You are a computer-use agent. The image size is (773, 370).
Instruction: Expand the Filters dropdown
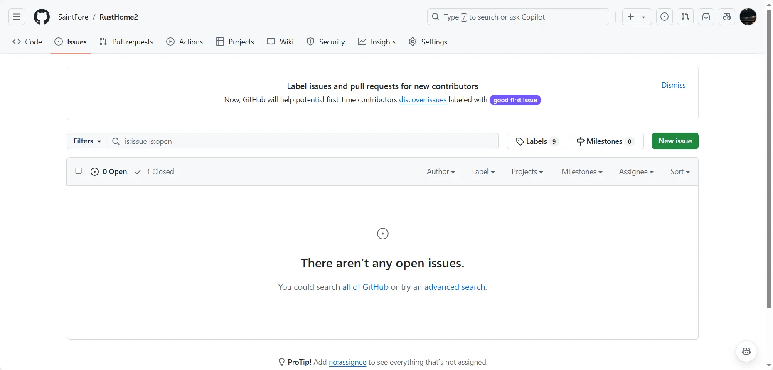click(x=87, y=141)
